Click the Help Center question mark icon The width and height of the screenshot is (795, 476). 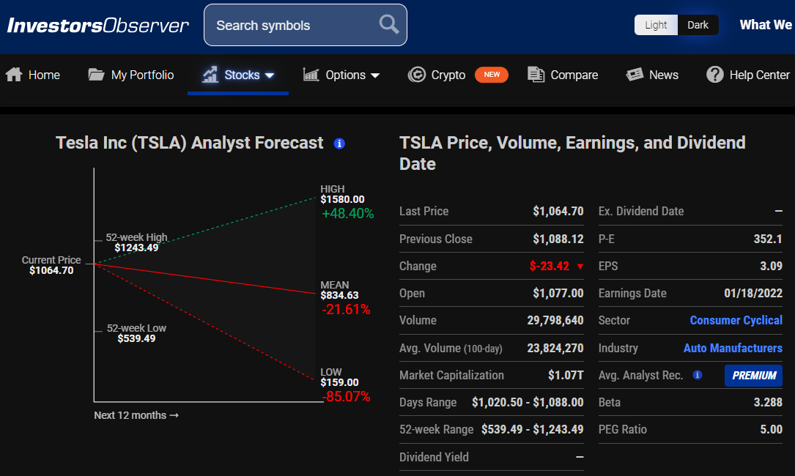(x=715, y=75)
